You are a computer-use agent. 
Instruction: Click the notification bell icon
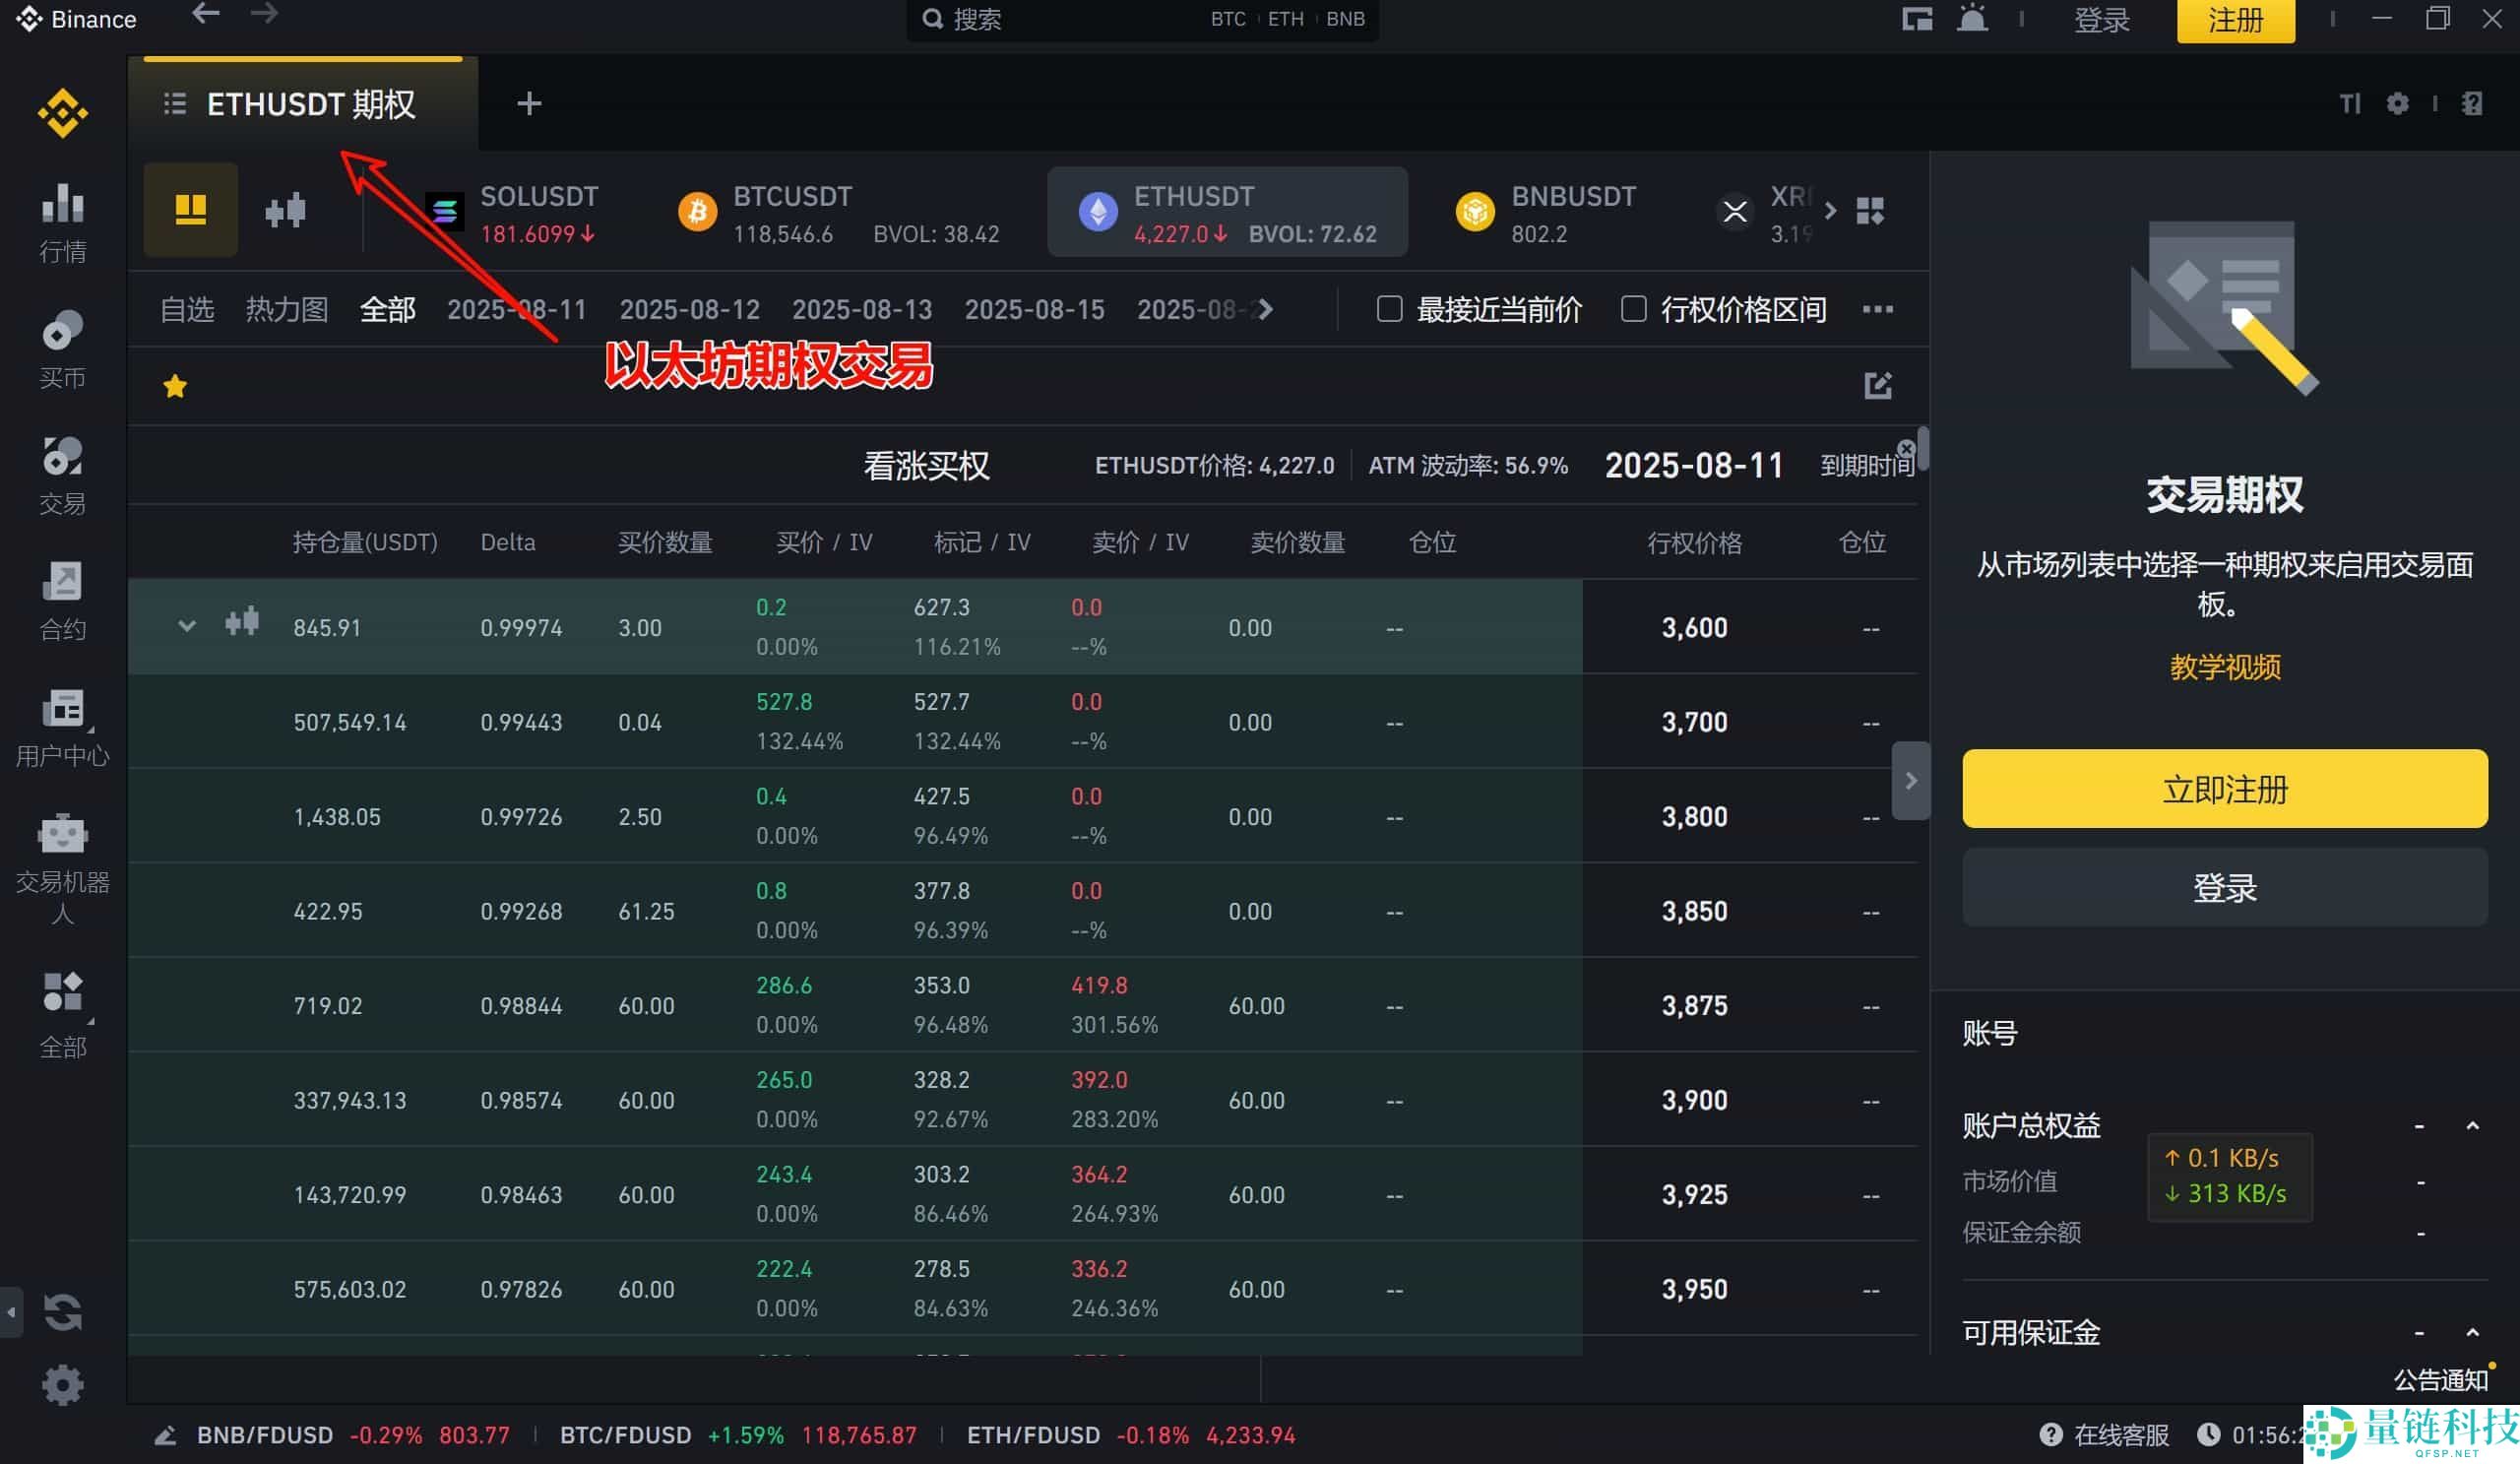(1972, 18)
